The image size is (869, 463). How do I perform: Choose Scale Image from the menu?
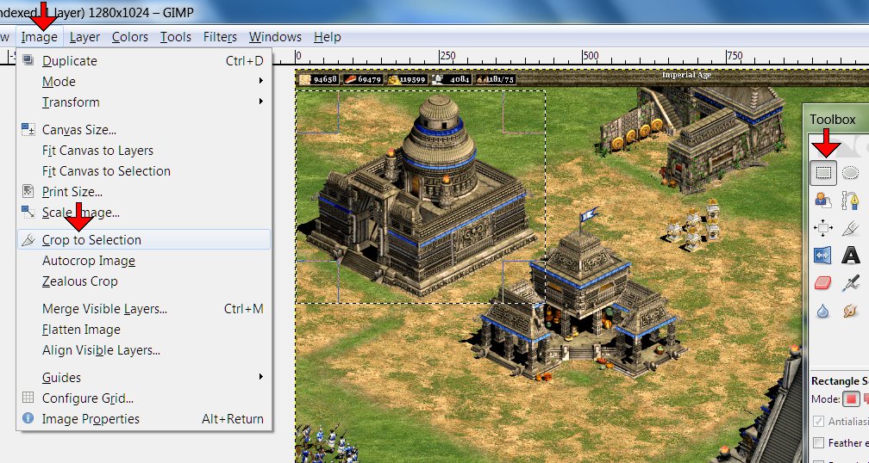click(x=80, y=213)
